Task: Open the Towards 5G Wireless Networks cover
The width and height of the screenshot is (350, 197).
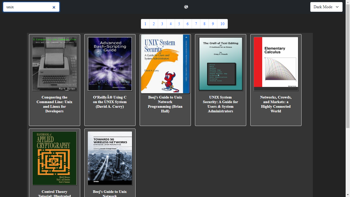Action: [110, 158]
